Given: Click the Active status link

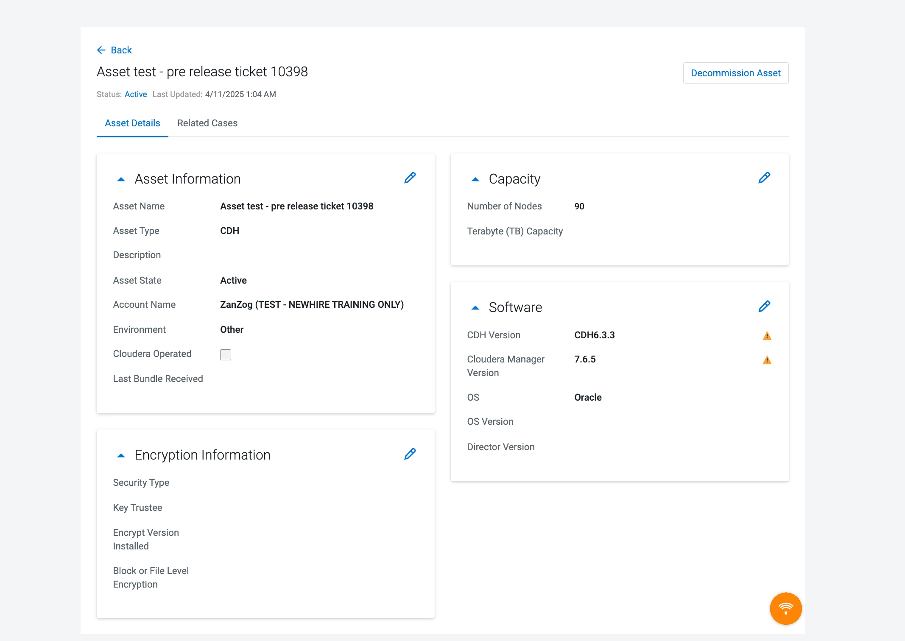Looking at the screenshot, I should pyautogui.click(x=136, y=94).
